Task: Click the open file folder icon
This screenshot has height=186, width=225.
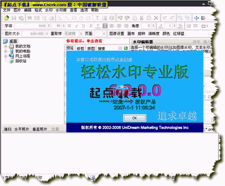Action: click(x=6, y=18)
